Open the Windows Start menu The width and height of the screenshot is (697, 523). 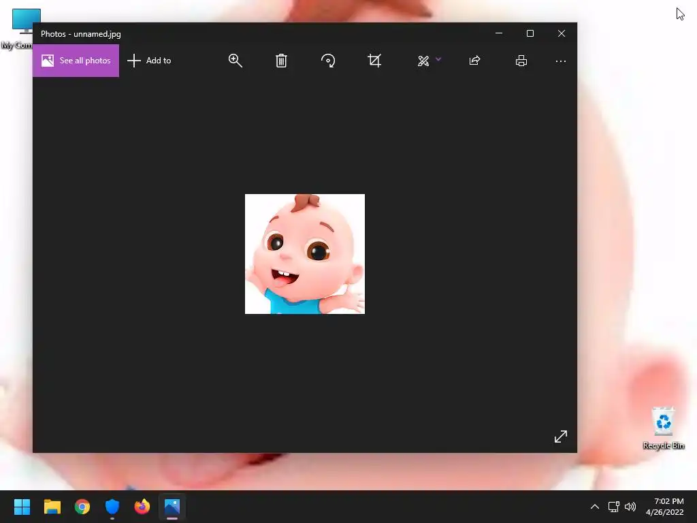(22, 507)
